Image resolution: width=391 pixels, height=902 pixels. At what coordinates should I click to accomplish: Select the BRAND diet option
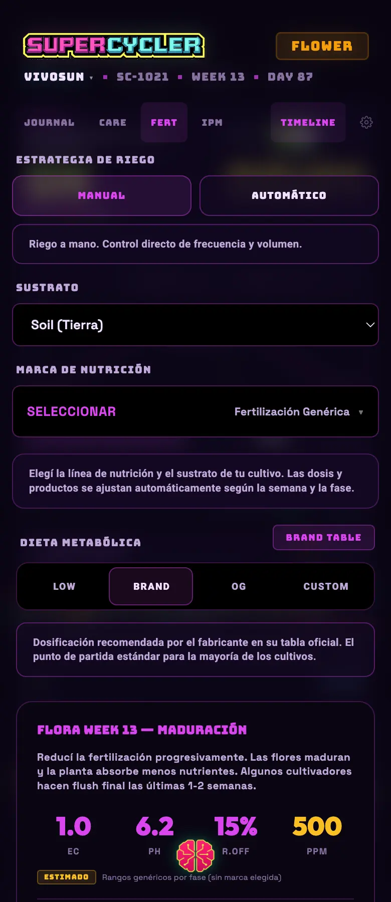pyautogui.click(x=151, y=586)
